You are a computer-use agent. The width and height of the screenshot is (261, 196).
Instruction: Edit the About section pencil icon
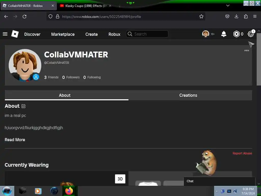pos(23,106)
